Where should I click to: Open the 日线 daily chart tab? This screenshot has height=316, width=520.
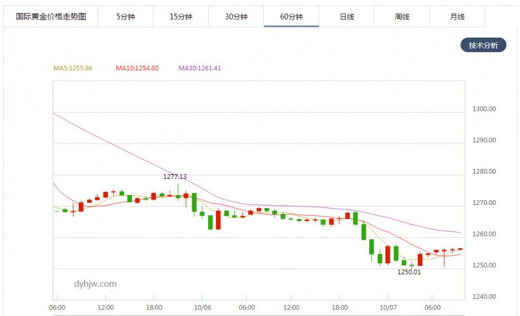coord(346,16)
